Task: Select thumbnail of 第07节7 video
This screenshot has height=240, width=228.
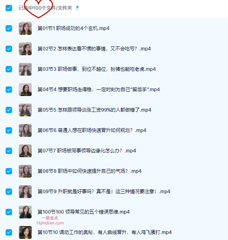Action: [x=25, y=151]
